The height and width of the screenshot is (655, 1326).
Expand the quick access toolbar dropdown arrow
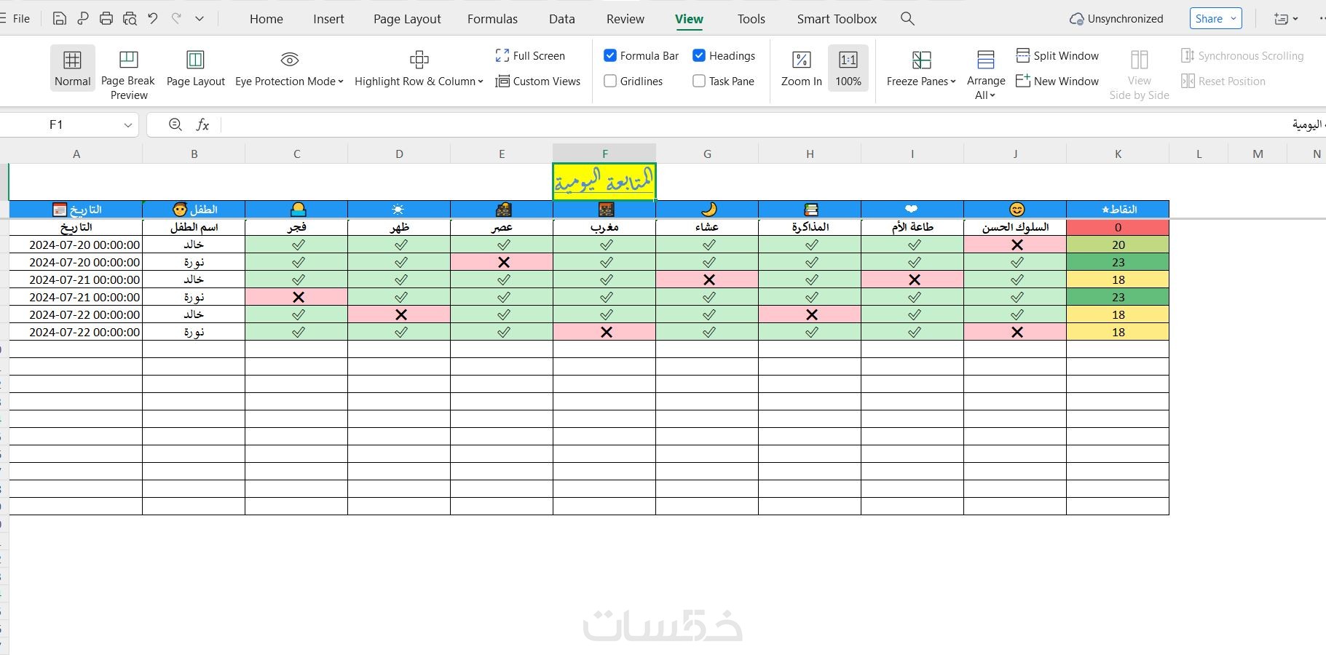(x=200, y=19)
